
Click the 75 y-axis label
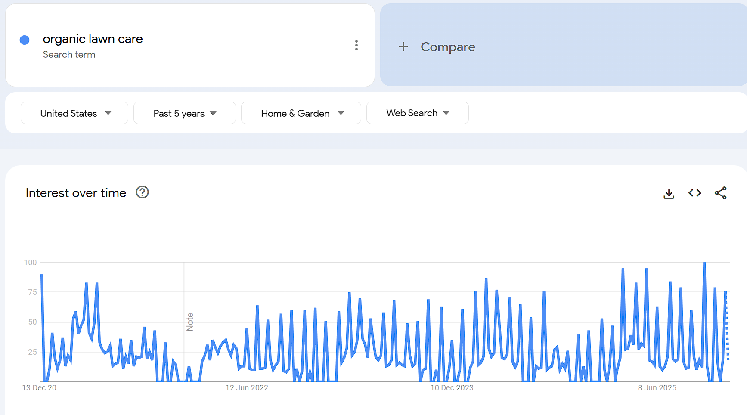(32, 292)
